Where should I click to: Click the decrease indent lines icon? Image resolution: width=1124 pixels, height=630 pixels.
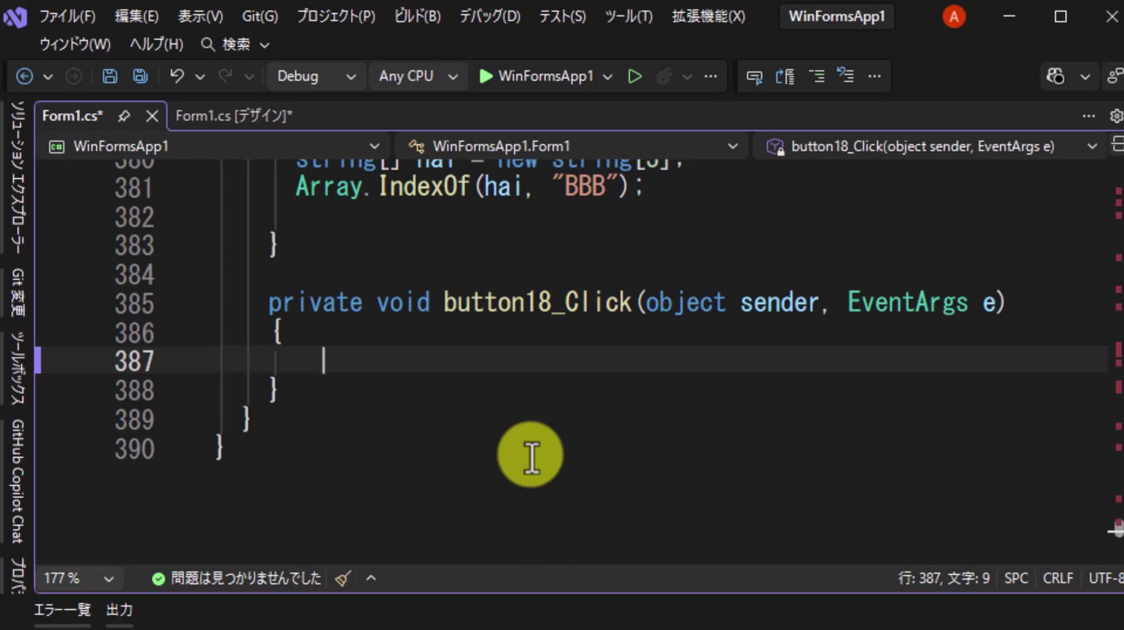(817, 76)
